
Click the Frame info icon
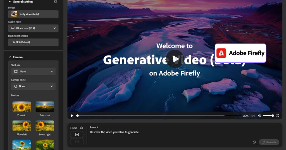coord(82,128)
